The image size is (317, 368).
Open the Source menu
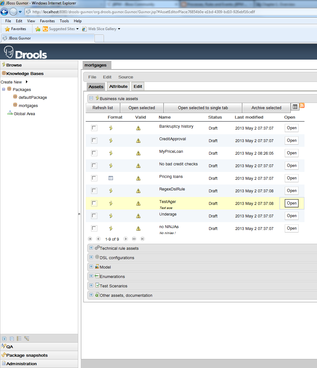pyautogui.click(x=125, y=77)
